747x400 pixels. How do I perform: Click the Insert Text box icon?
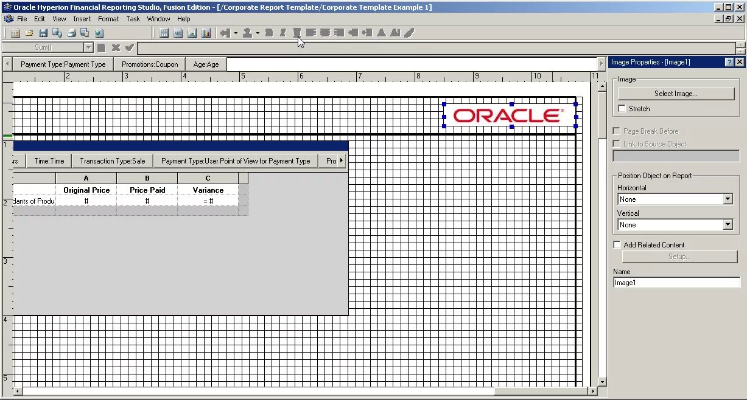point(178,33)
